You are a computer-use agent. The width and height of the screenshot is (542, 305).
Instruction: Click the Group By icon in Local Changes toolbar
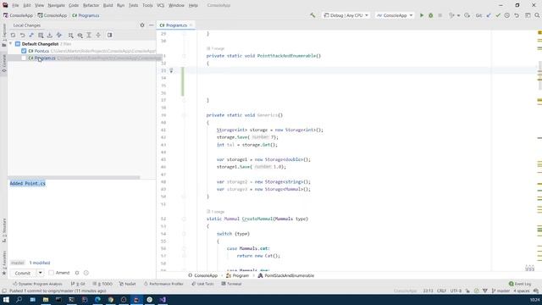pos(71,36)
